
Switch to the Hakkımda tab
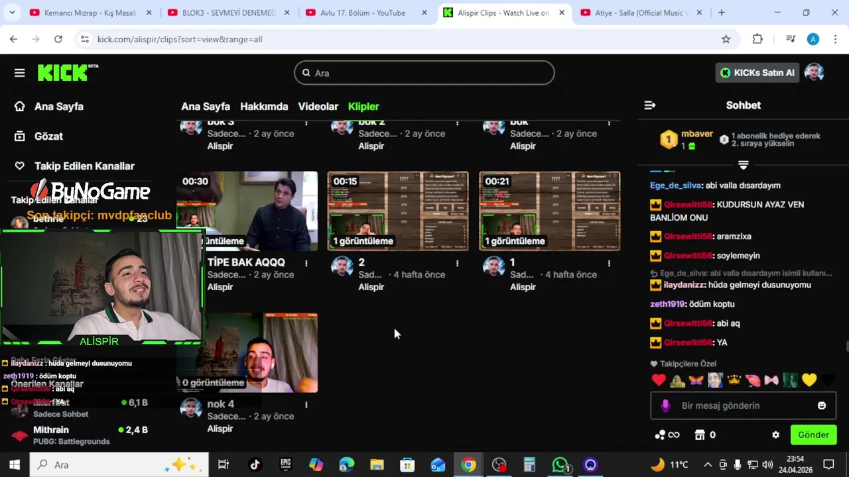(x=264, y=106)
